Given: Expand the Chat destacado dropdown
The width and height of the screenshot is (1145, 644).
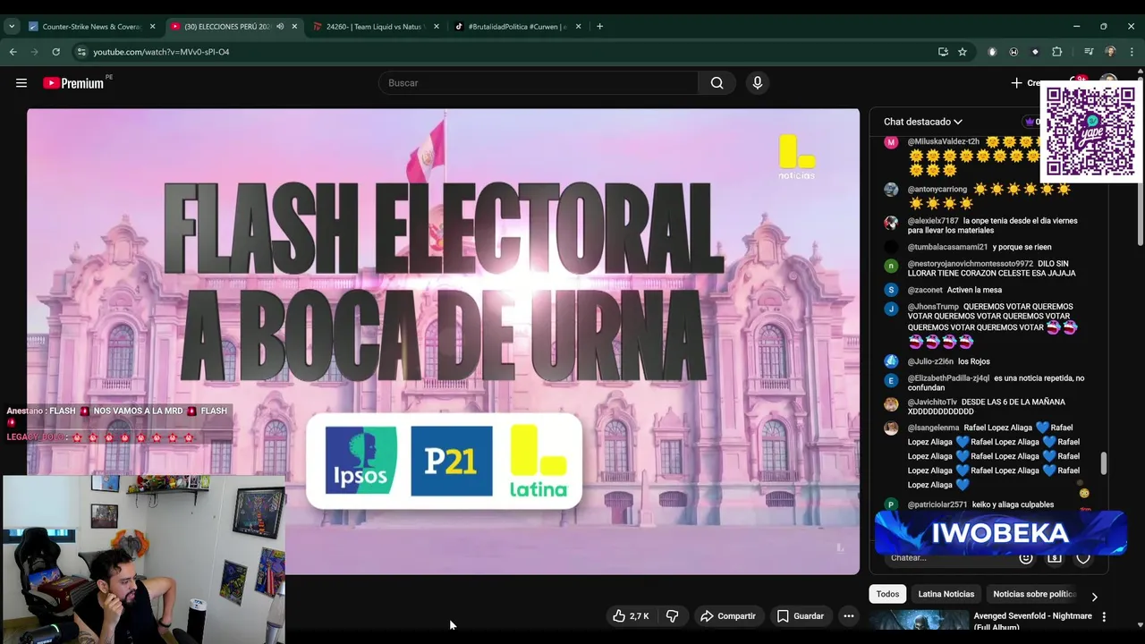Looking at the screenshot, I should pyautogui.click(x=923, y=122).
